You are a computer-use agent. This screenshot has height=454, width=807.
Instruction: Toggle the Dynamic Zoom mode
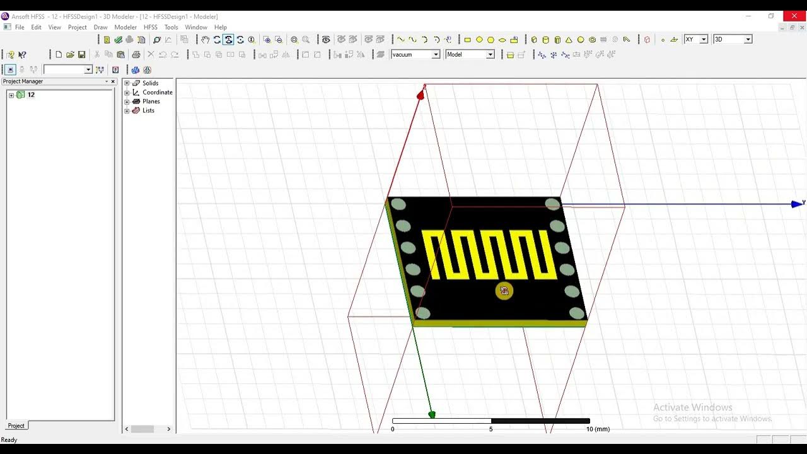[252, 40]
